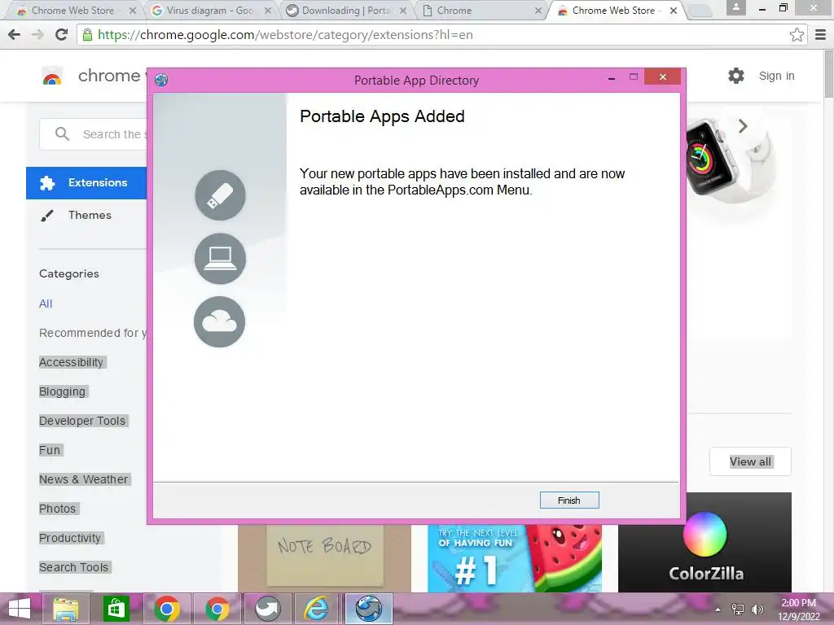
Task: Choose the News & Weather category
Action: pyautogui.click(x=84, y=479)
